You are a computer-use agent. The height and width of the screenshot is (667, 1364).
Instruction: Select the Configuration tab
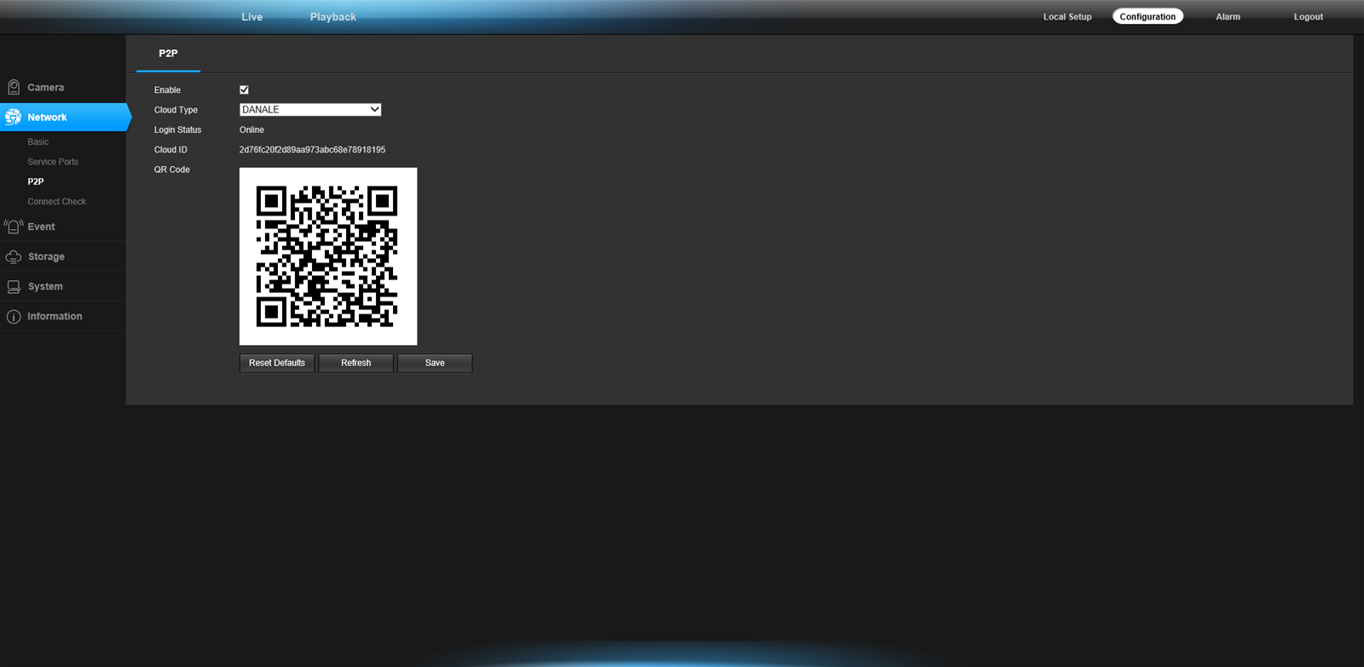pos(1147,16)
